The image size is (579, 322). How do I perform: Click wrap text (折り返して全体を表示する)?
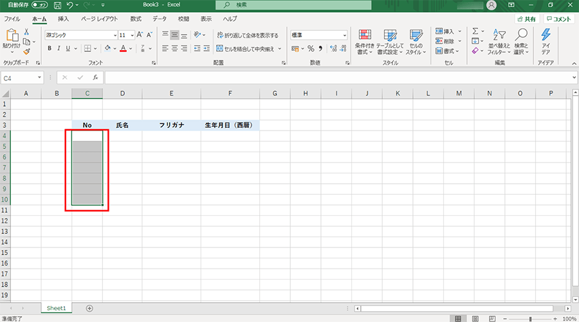(248, 35)
